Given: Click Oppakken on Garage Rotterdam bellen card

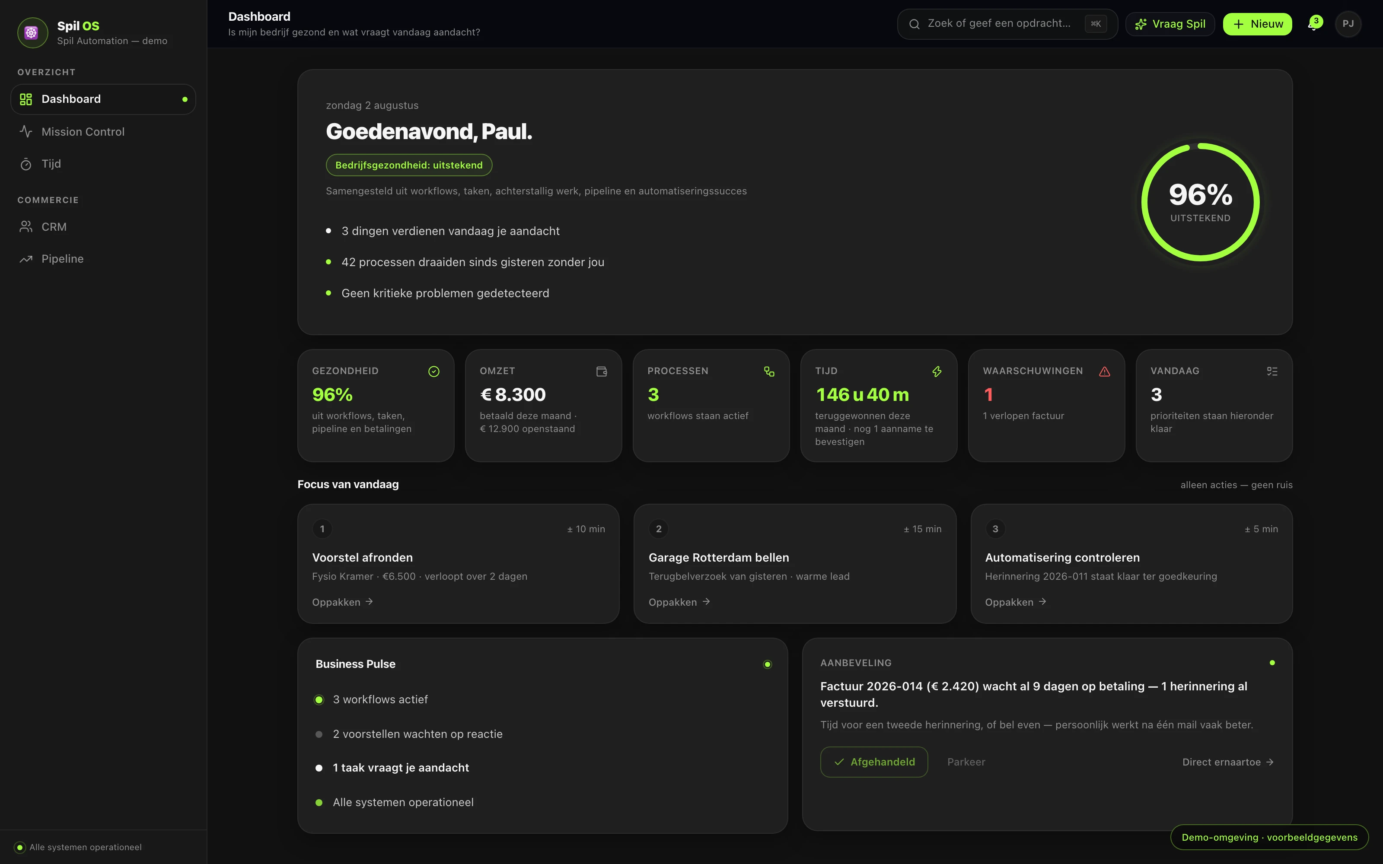Looking at the screenshot, I should click(679, 602).
